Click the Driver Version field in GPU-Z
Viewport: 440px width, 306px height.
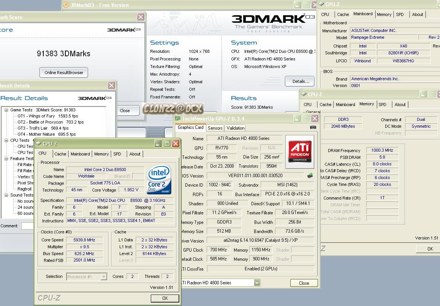tap(261, 240)
